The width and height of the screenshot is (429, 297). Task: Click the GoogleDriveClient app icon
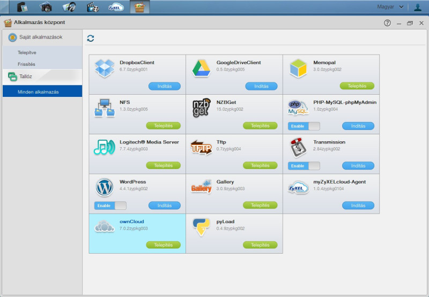(x=202, y=68)
